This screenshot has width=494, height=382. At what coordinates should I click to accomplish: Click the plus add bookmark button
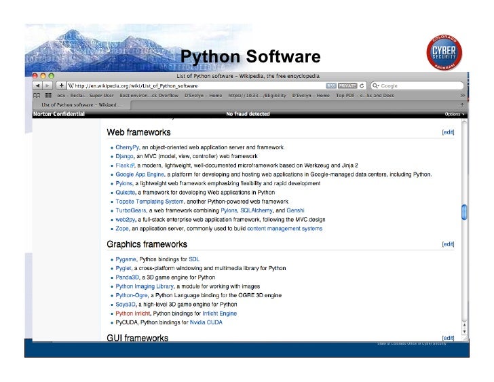pos(62,86)
